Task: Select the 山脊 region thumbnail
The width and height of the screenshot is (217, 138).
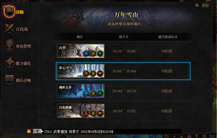Action: coord(81,51)
